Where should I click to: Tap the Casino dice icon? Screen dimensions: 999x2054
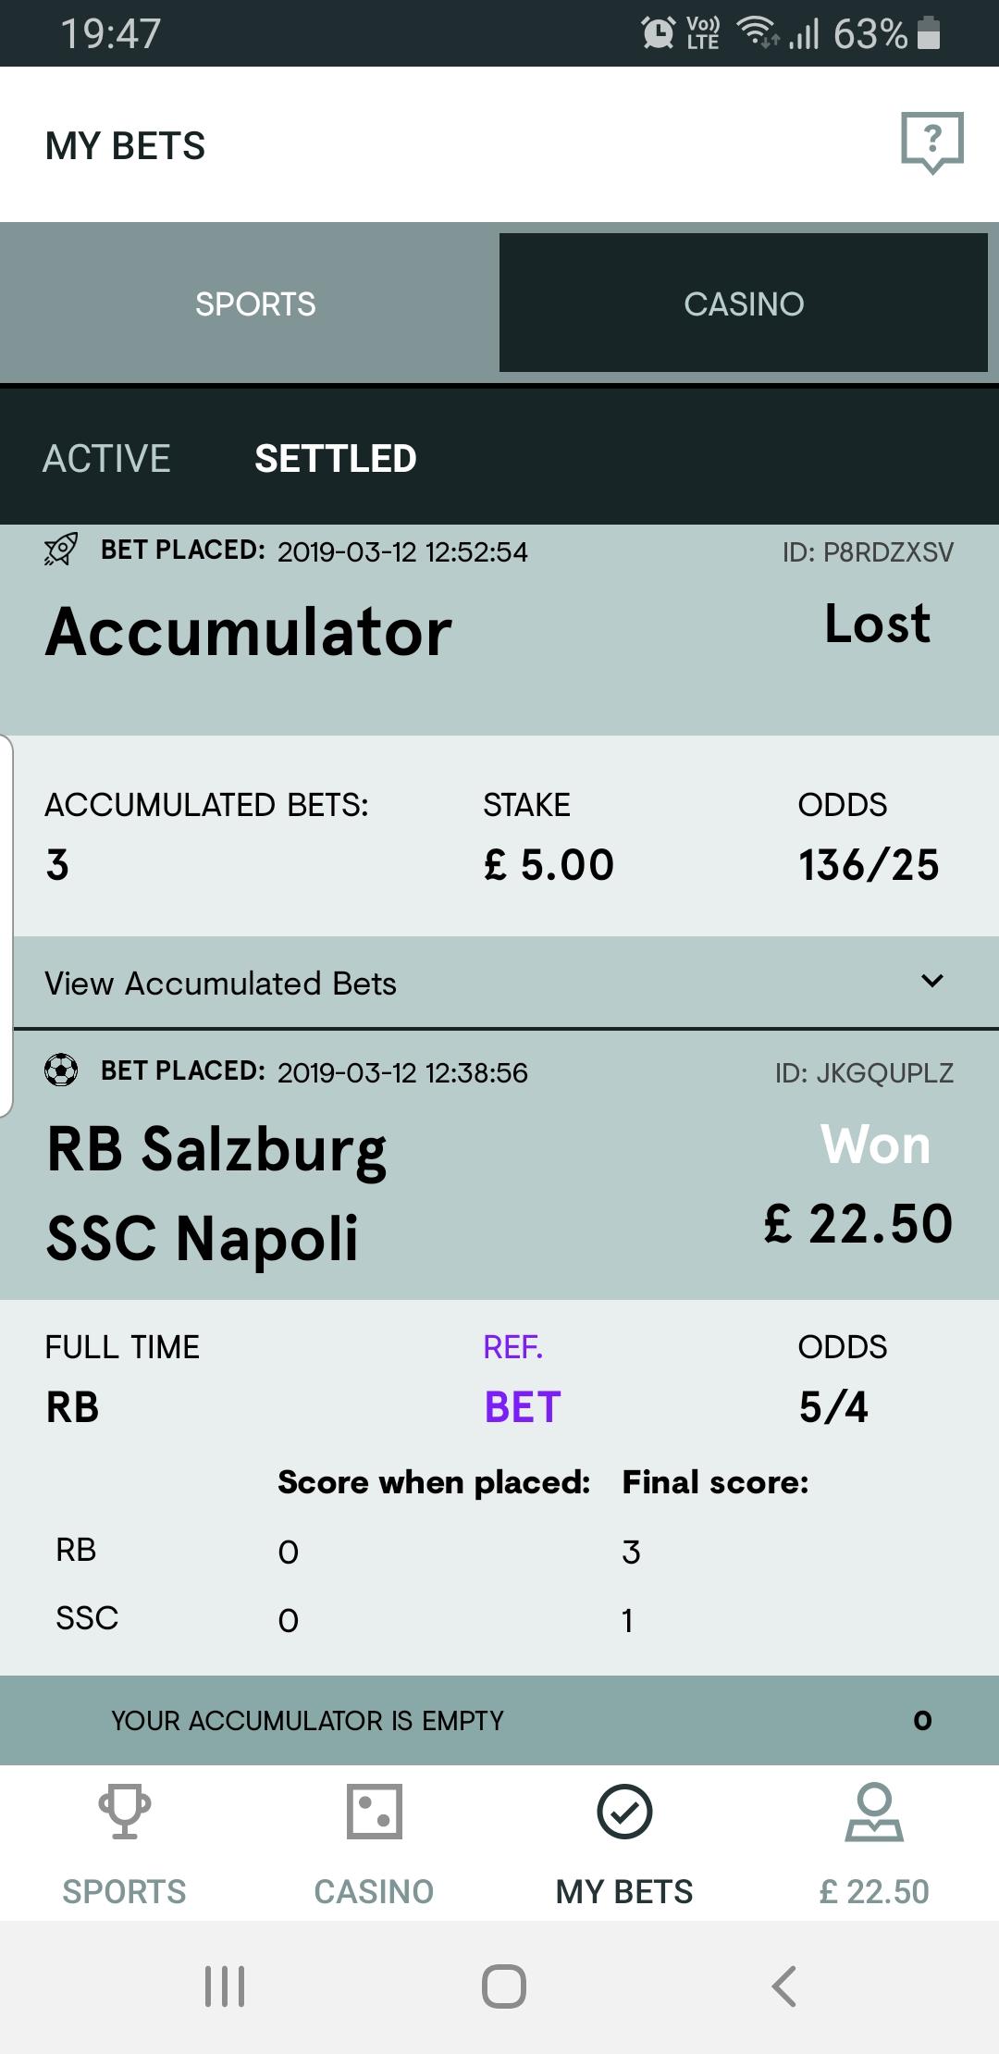(375, 1811)
